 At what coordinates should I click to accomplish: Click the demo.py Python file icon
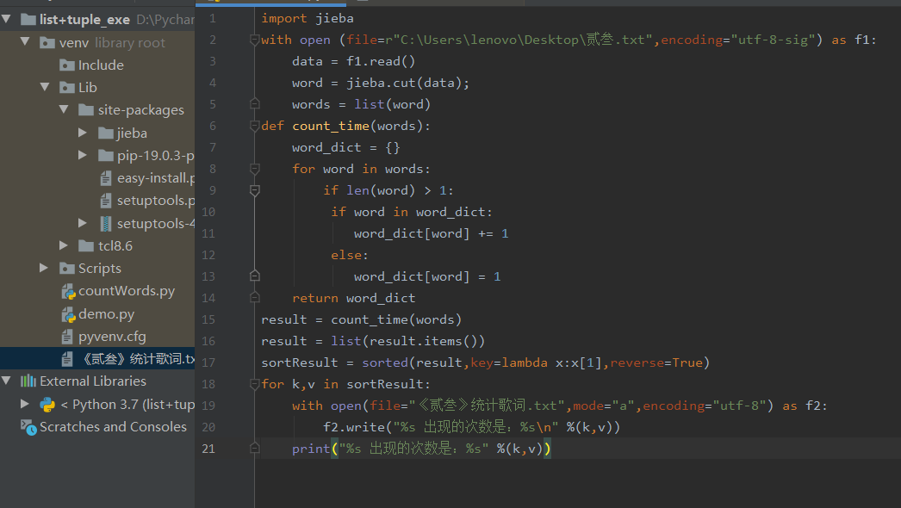(x=68, y=313)
